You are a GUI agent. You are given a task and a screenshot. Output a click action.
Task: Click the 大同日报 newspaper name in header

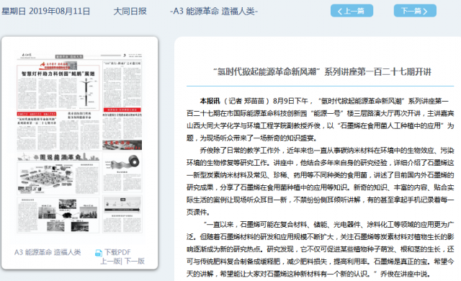coord(130,12)
